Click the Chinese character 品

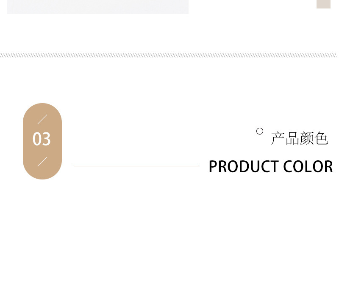pyautogui.click(x=292, y=139)
